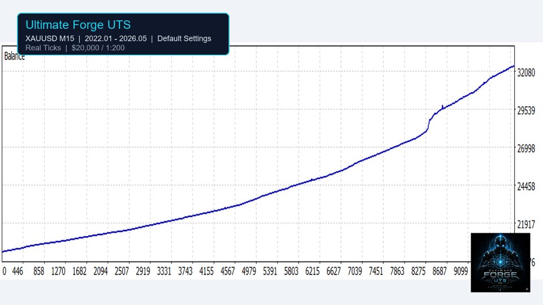Click the 4567 trade axis label
This screenshot has height=305, width=543.
tap(227, 271)
